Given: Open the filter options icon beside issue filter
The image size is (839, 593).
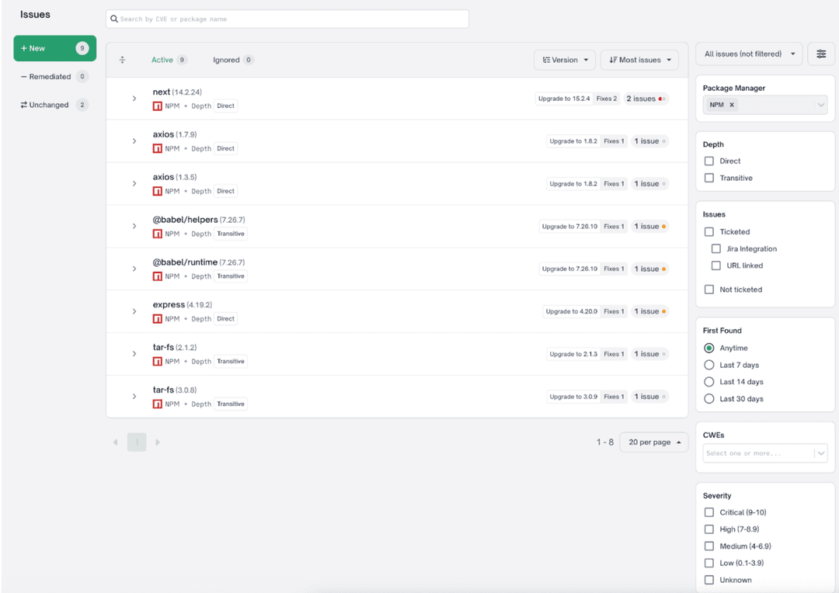Looking at the screenshot, I should tap(821, 54).
